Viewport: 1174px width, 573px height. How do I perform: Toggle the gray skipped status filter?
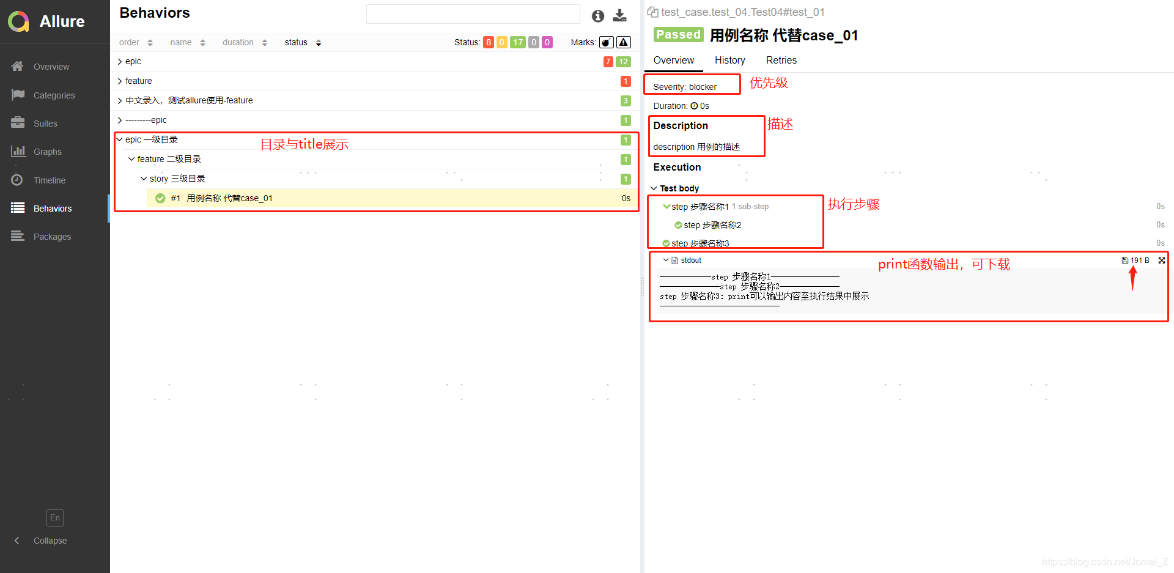point(534,42)
